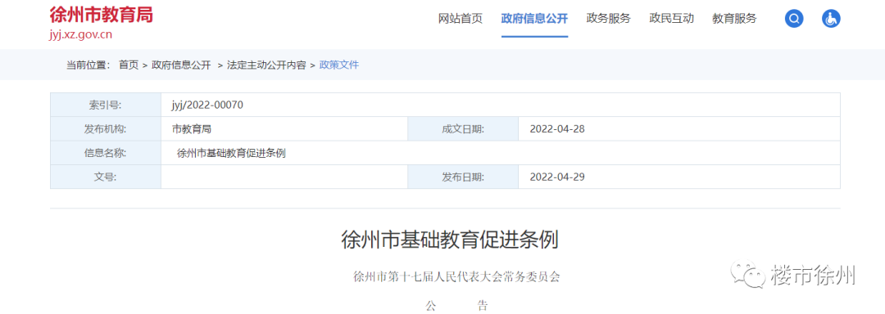Click the 发布日期 label cell

pyautogui.click(x=463, y=177)
